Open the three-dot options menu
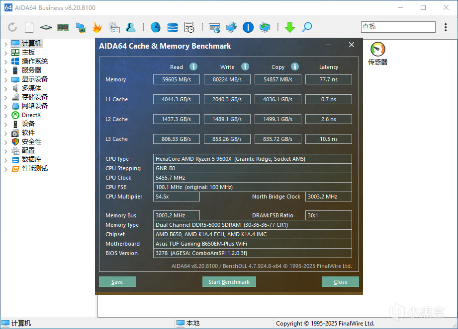 [x=446, y=27]
